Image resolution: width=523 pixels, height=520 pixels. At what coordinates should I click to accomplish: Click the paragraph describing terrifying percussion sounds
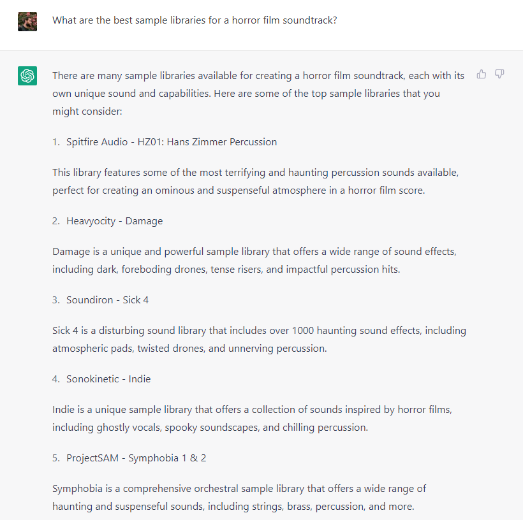[256, 182]
